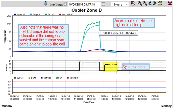Enable the Step Trends checkbox
Screen dimensions: 174x109
65,4
